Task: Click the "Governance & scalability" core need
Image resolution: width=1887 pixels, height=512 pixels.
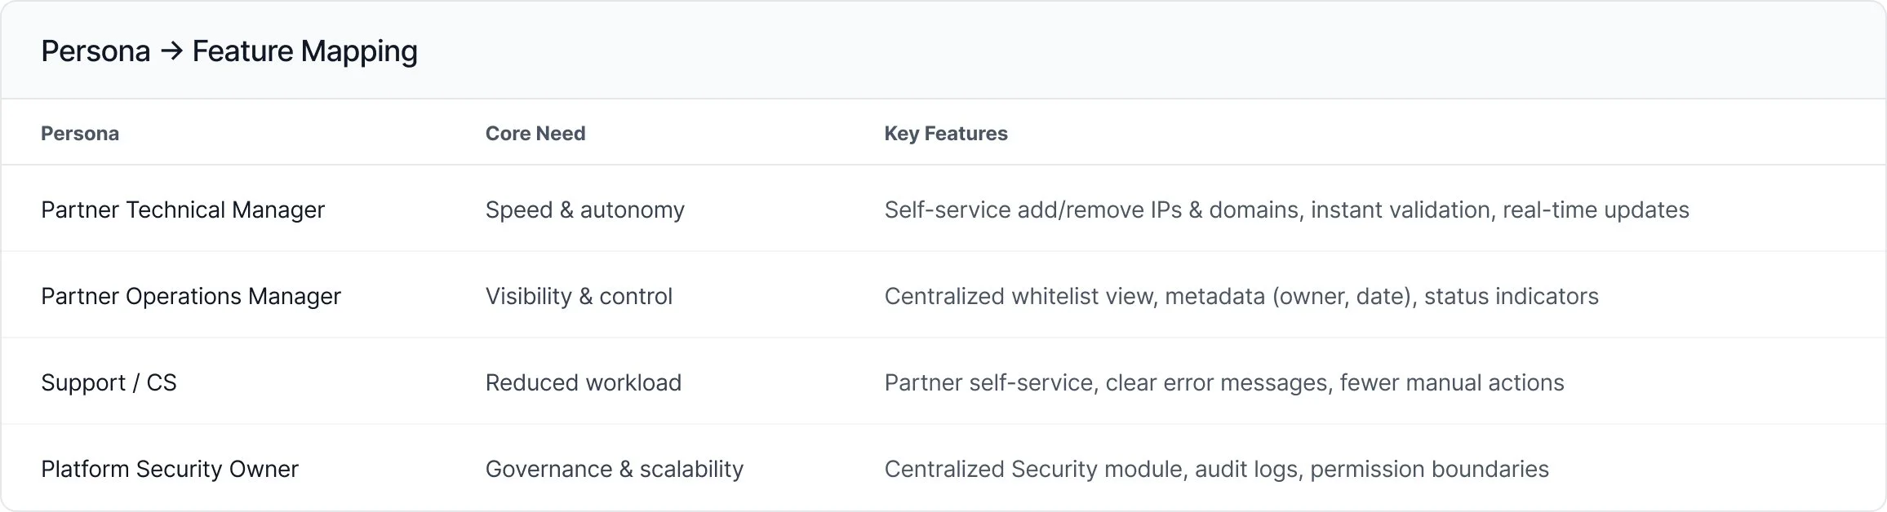Action: click(x=615, y=470)
